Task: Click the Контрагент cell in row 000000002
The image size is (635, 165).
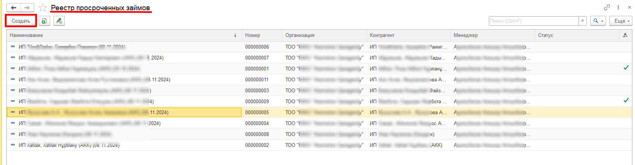Action: tap(409, 145)
